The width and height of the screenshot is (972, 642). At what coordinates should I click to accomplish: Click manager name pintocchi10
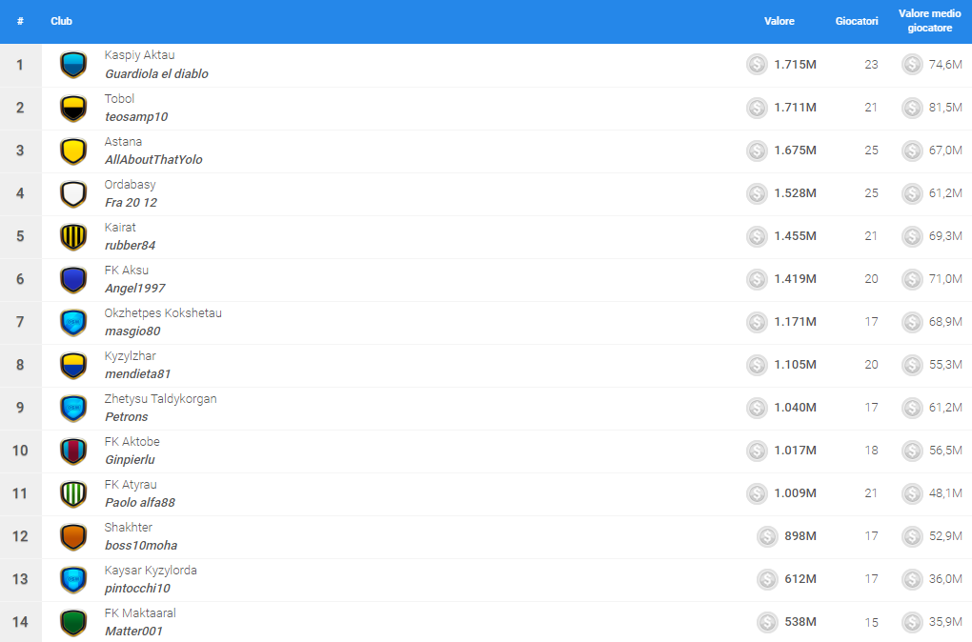pos(137,589)
